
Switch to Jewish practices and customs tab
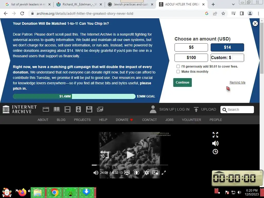(130, 5)
